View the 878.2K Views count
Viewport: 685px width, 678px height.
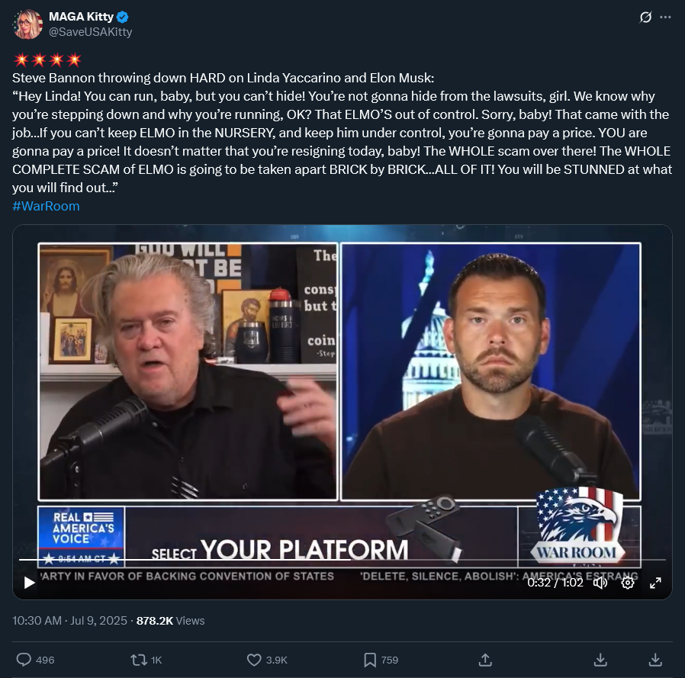coord(170,620)
